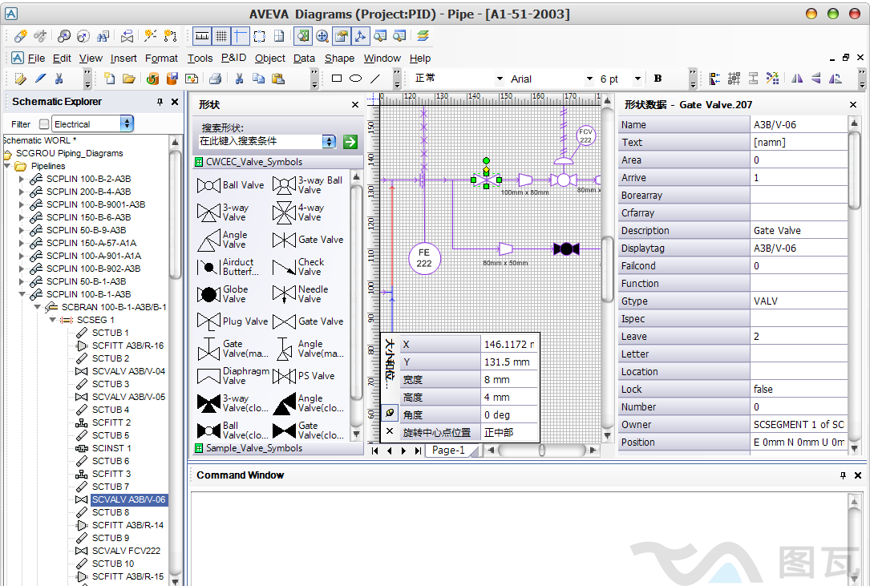Click the flip vertical triangles icon
This screenshot has height=586, width=870.
(815, 79)
